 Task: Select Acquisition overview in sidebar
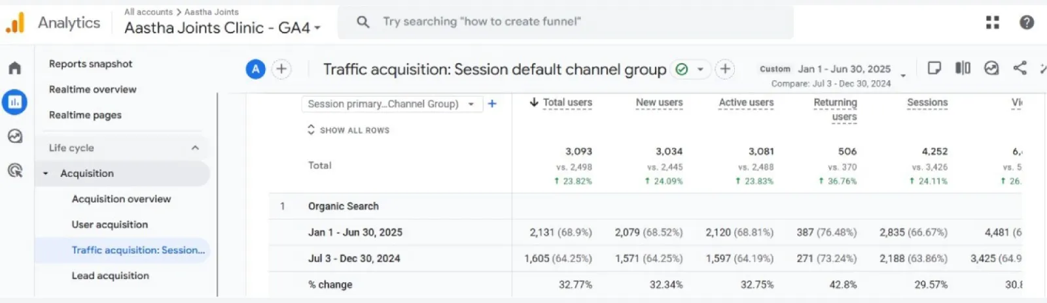[121, 199]
